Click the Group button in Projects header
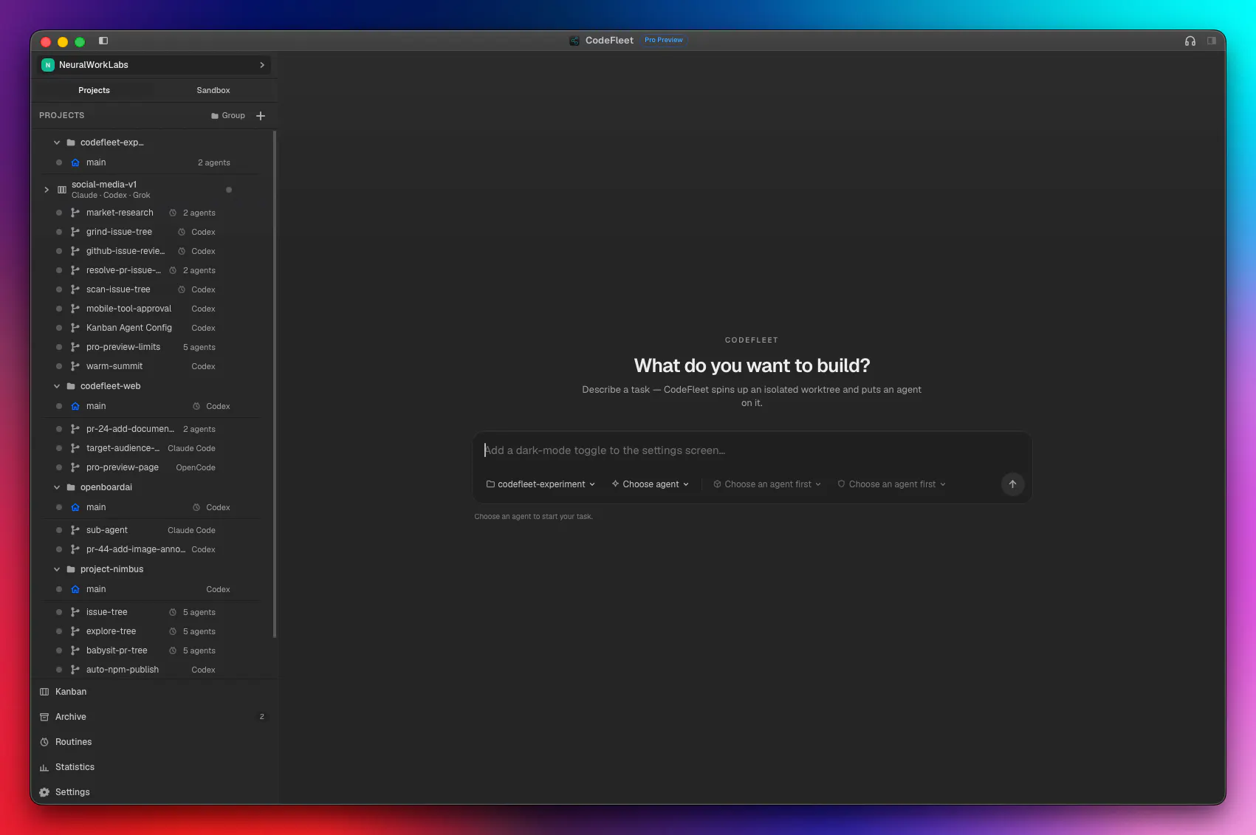Image resolution: width=1256 pixels, height=835 pixels. (228, 116)
